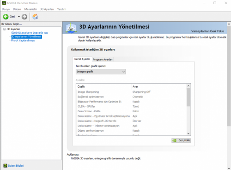The height and width of the screenshot is (170, 231).
Task: Select the Bağlantılı optimizasyon row
Action: click(x=131, y=97)
